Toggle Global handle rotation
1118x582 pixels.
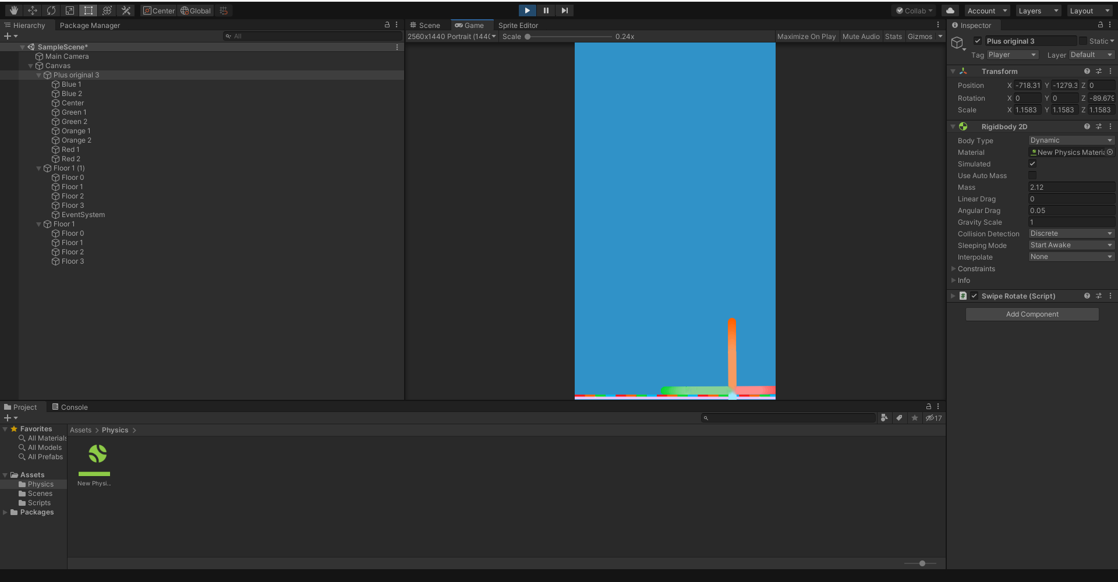click(x=196, y=10)
